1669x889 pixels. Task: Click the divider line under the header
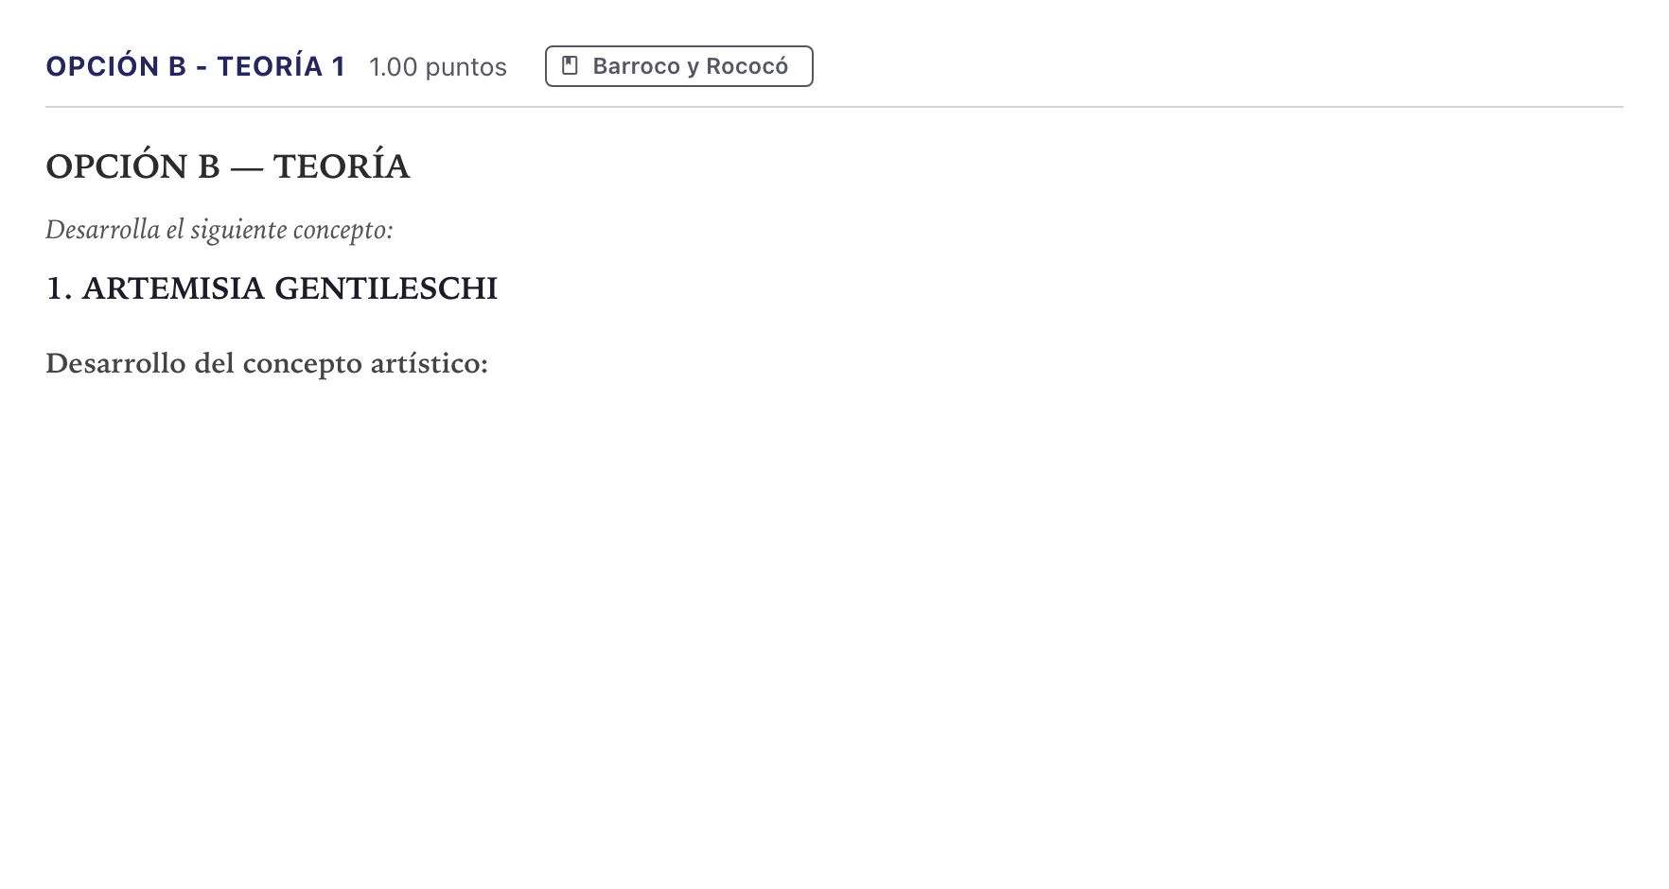tap(834, 107)
